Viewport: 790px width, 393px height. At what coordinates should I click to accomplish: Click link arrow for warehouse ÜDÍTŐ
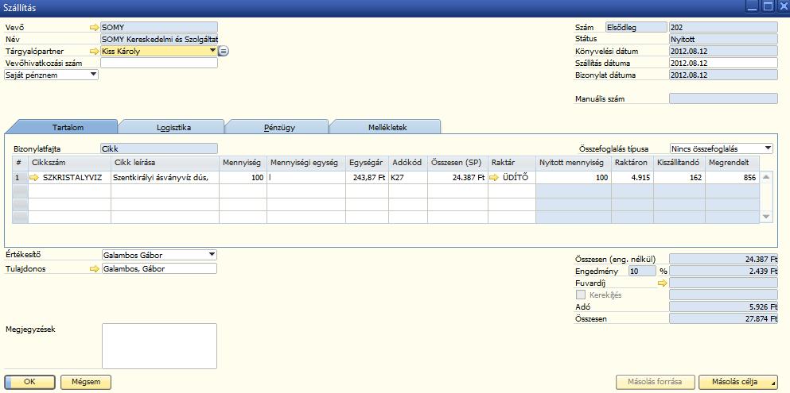495,177
